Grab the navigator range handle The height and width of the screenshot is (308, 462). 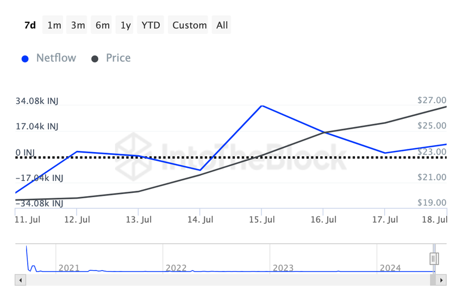coord(434,259)
